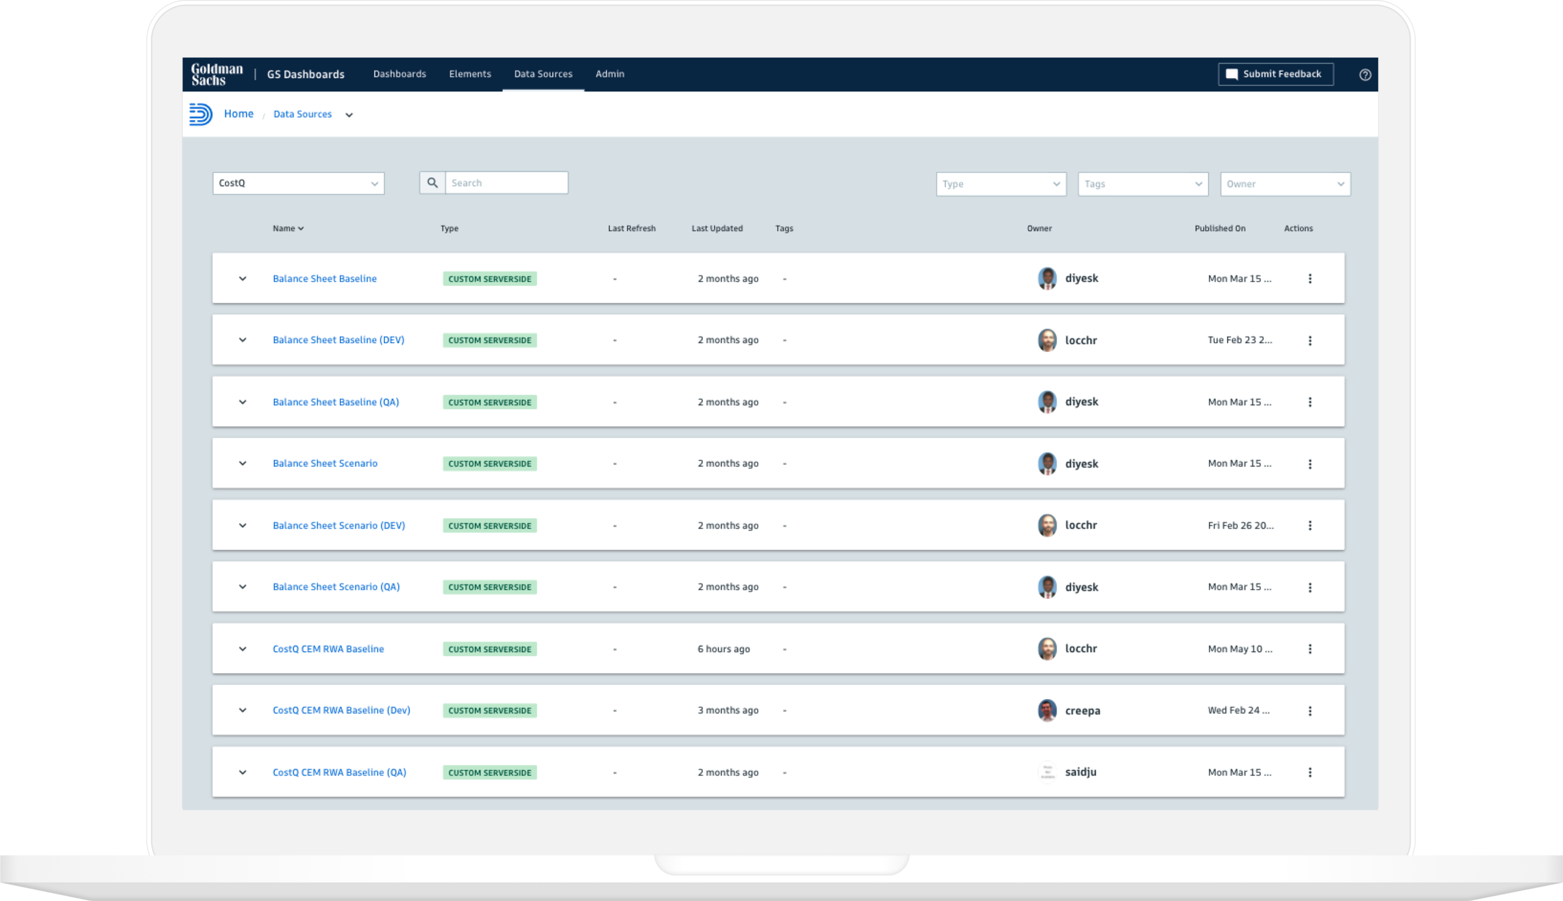Viewport: 1563px width, 901px height.
Task: Toggle the Name column sort order
Action: click(288, 228)
